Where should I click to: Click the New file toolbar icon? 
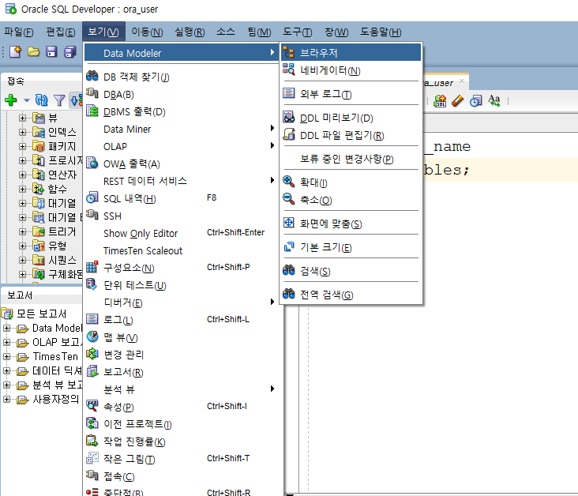[x=15, y=51]
